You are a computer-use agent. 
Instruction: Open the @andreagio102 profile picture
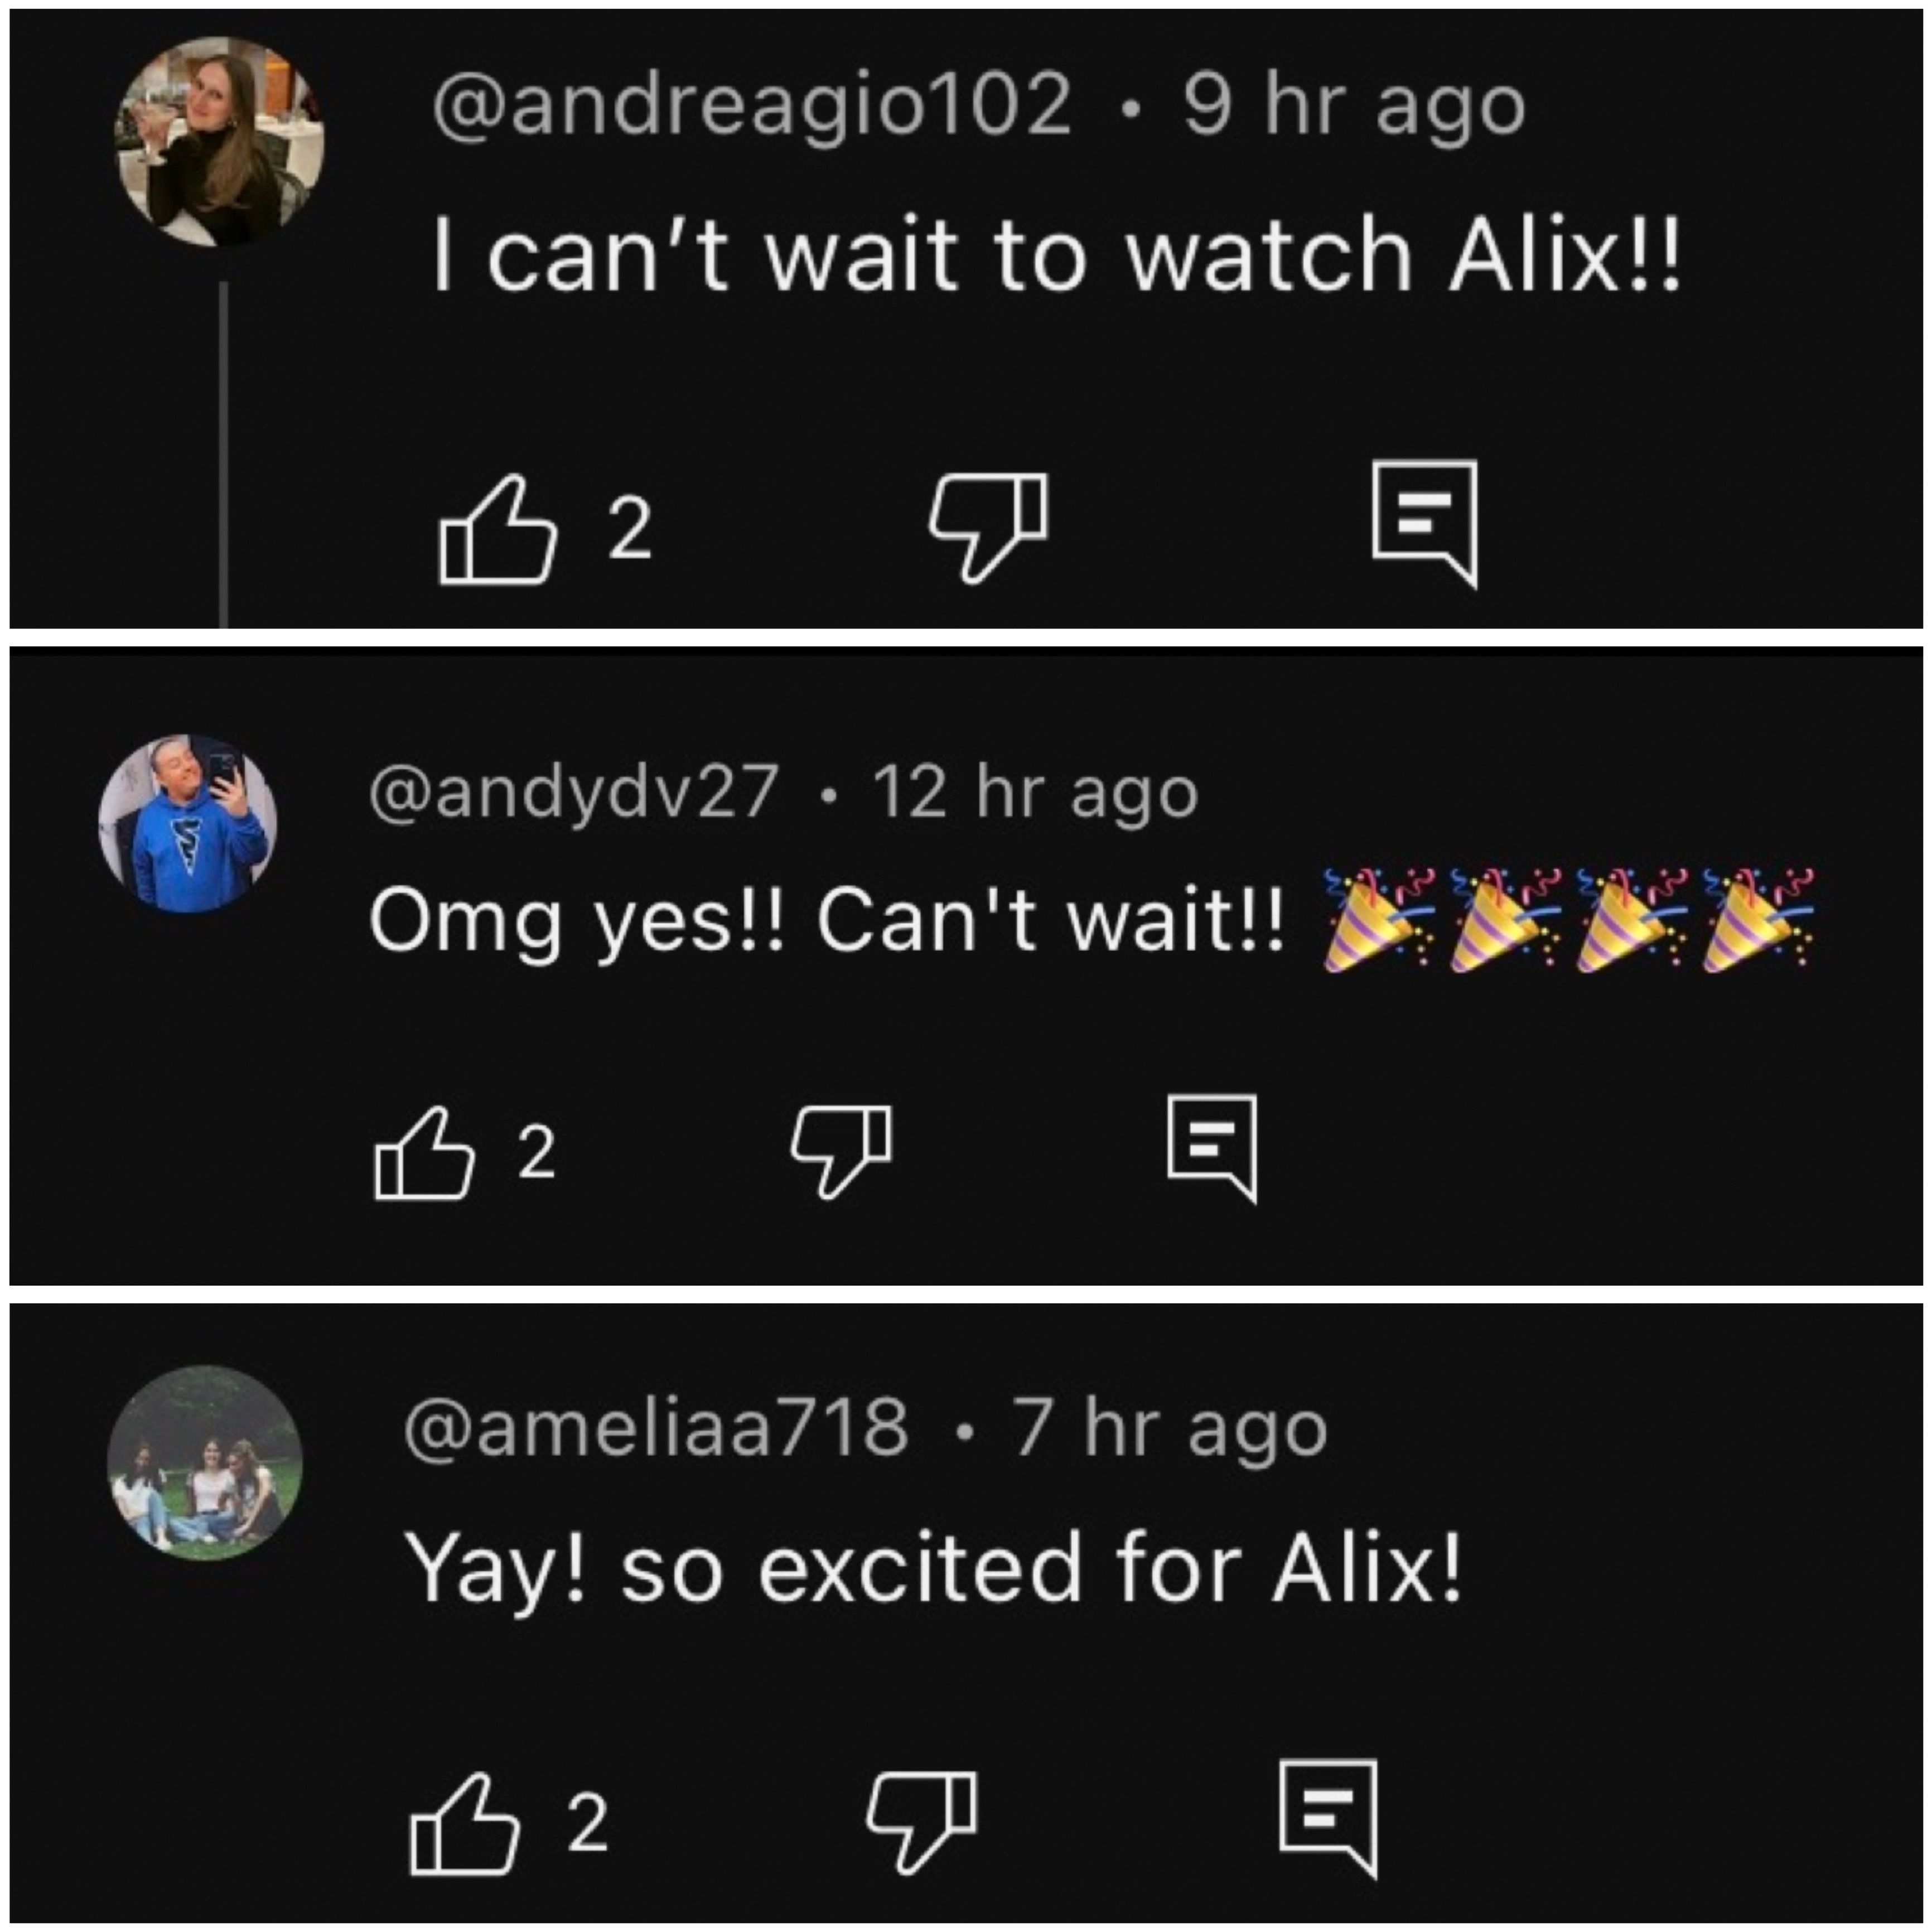click(221, 141)
